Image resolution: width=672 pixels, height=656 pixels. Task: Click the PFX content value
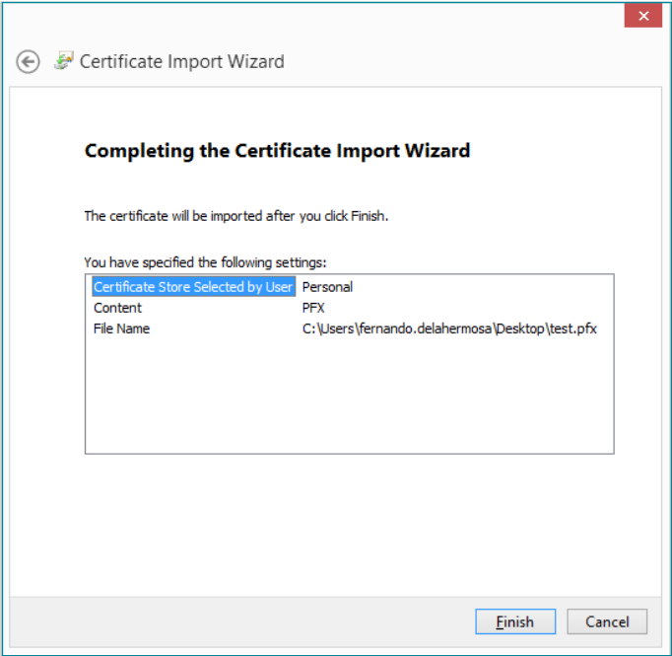tap(313, 308)
